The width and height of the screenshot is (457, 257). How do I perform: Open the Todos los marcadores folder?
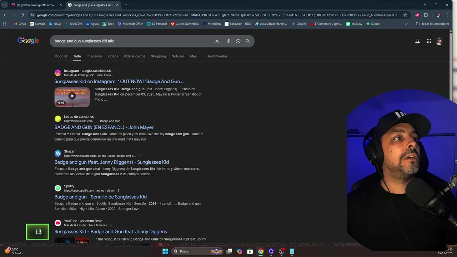(x=433, y=24)
